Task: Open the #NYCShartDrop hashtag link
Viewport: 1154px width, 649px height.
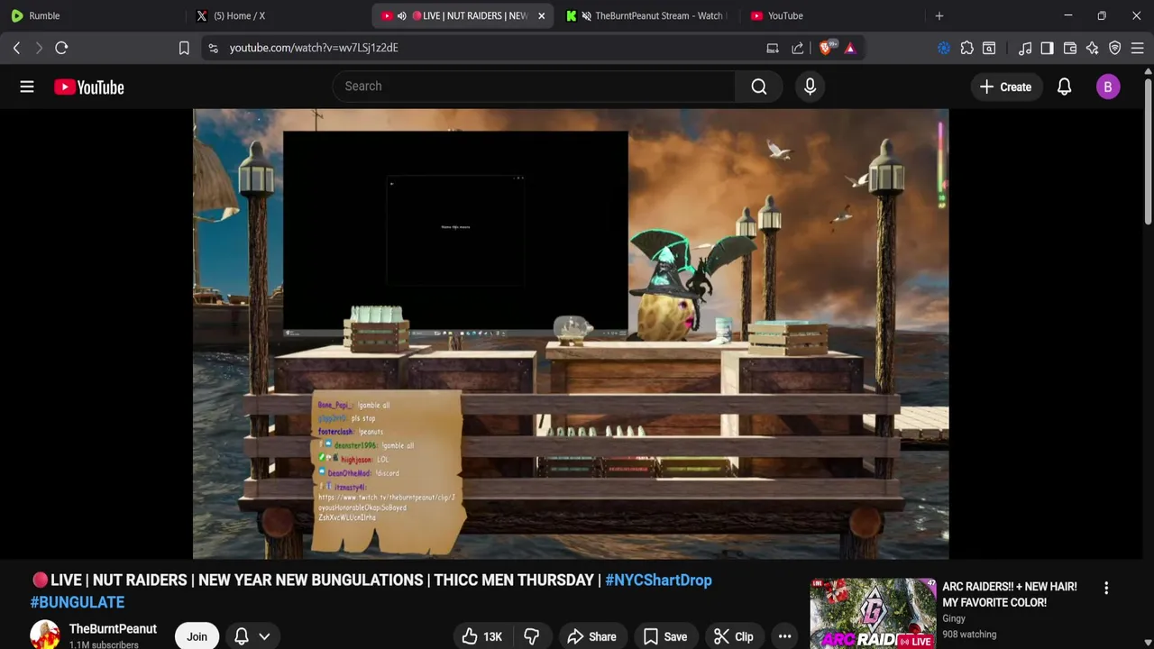Action: (x=658, y=580)
